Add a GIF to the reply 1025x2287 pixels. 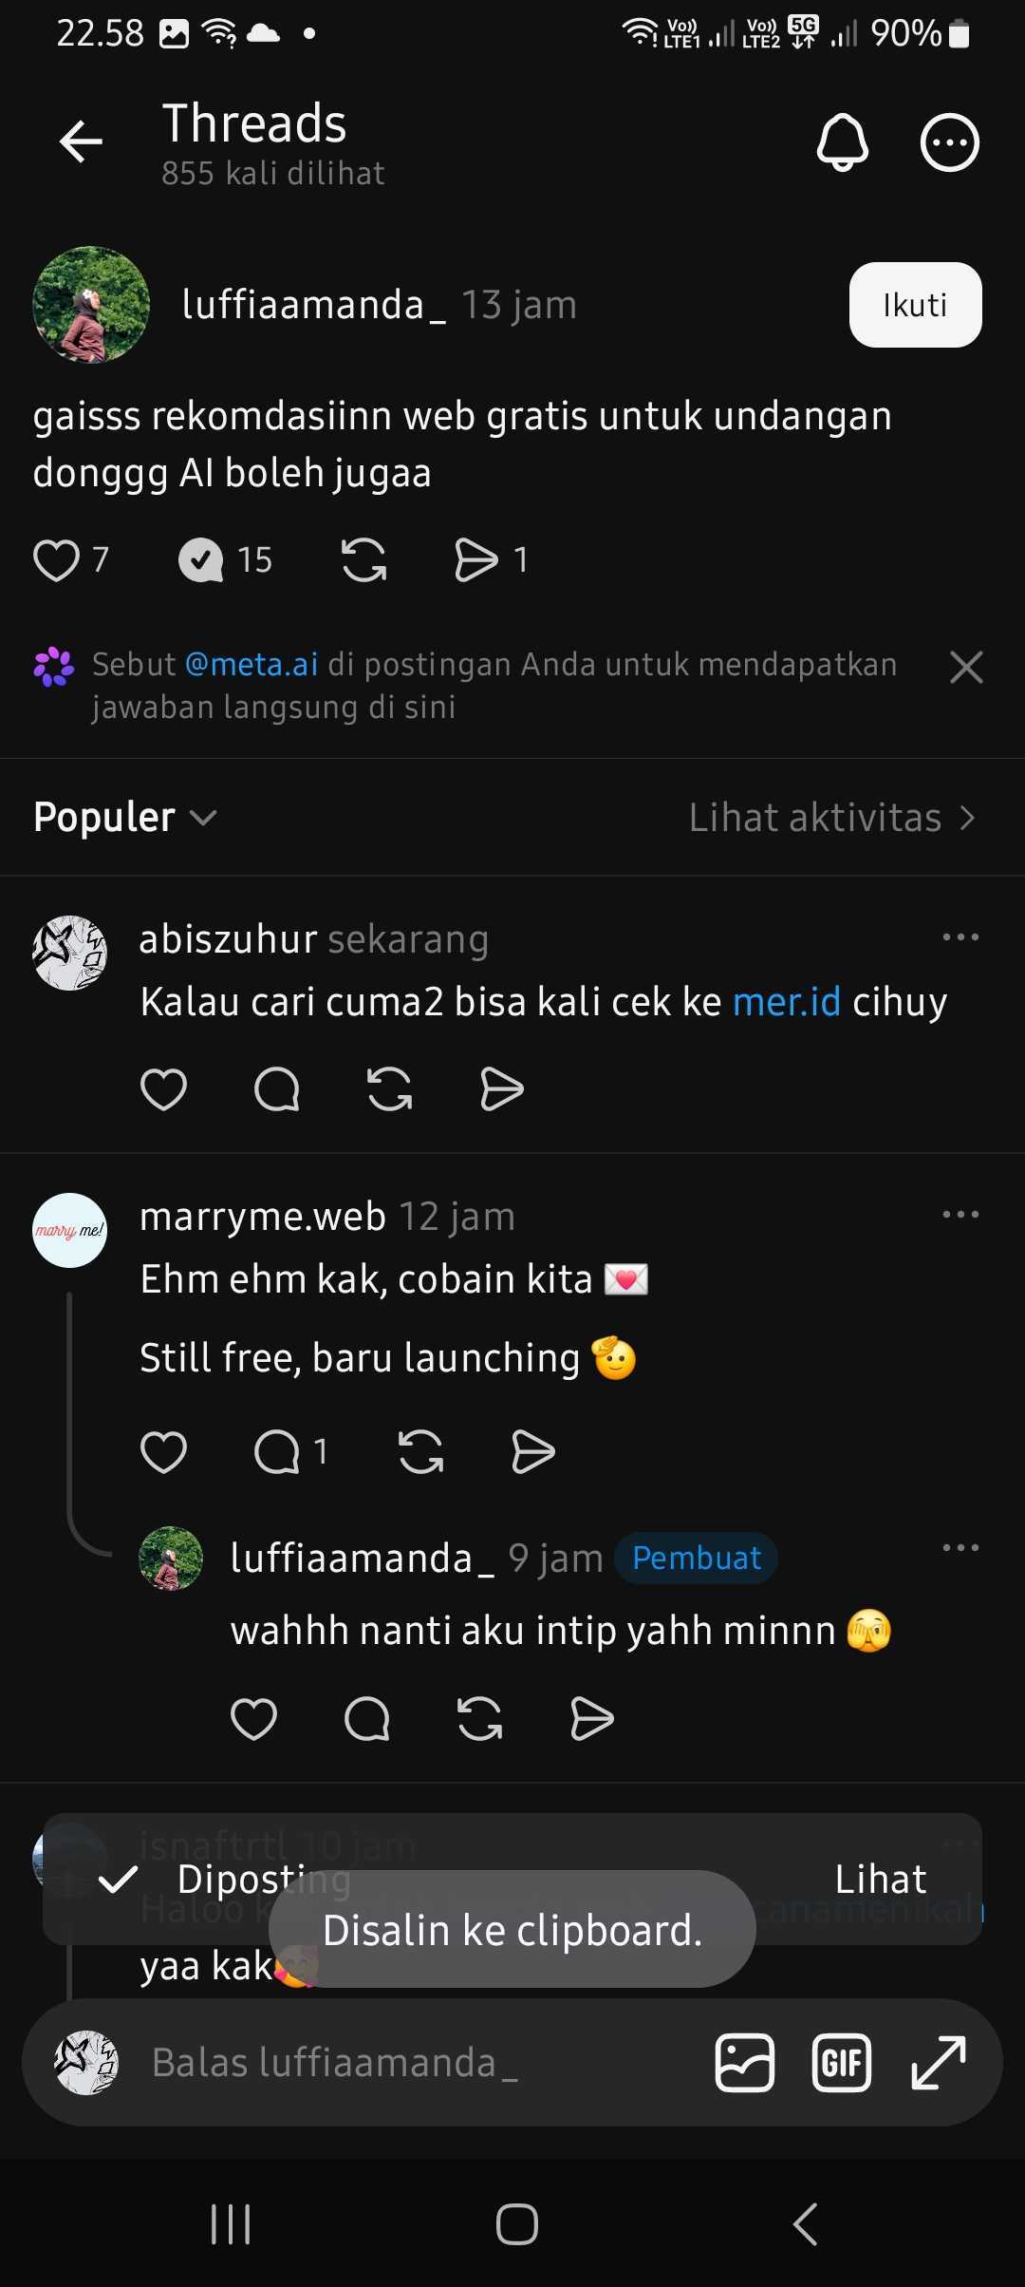point(841,2063)
